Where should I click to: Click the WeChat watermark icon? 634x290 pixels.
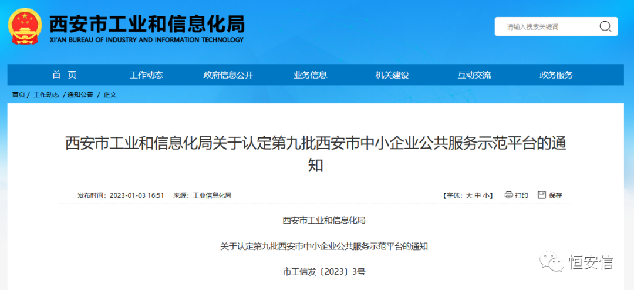pyautogui.click(x=552, y=262)
